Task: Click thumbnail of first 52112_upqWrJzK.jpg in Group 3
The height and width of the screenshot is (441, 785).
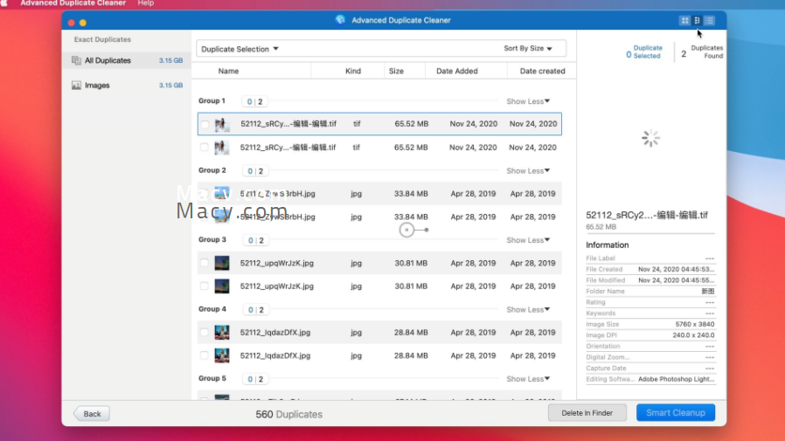Action: tap(222, 263)
